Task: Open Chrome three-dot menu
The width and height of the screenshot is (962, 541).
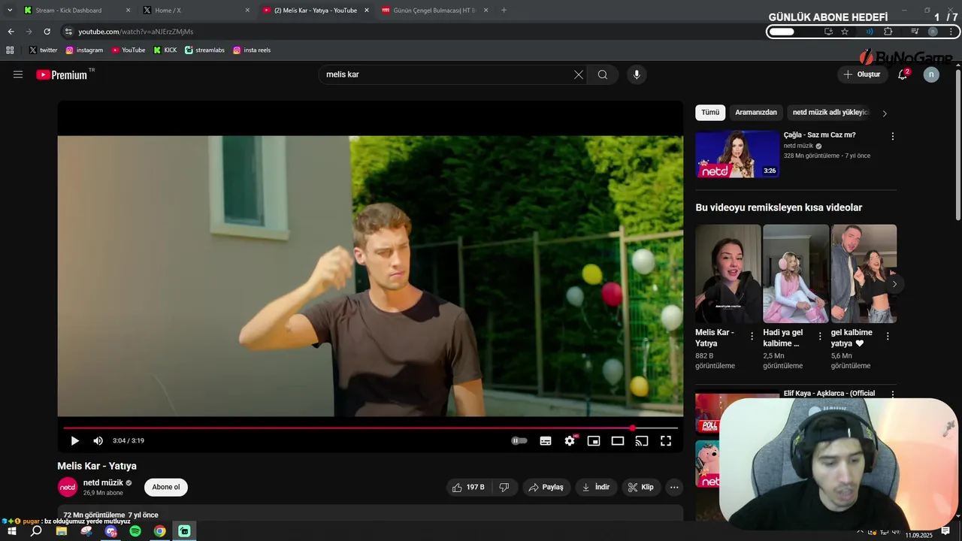Action: click(951, 32)
